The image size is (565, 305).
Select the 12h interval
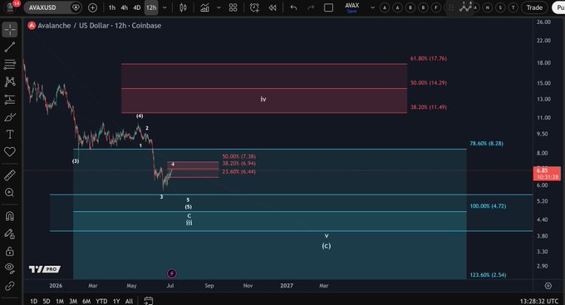[x=151, y=7]
